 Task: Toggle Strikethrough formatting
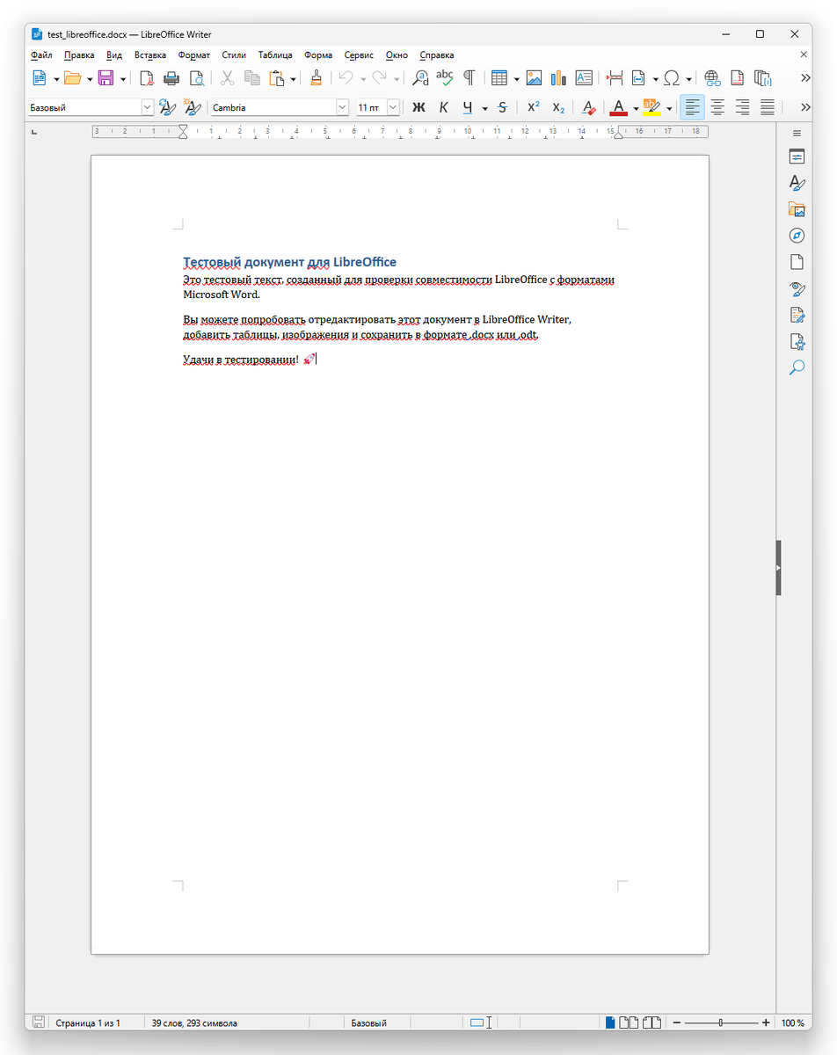coord(502,107)
